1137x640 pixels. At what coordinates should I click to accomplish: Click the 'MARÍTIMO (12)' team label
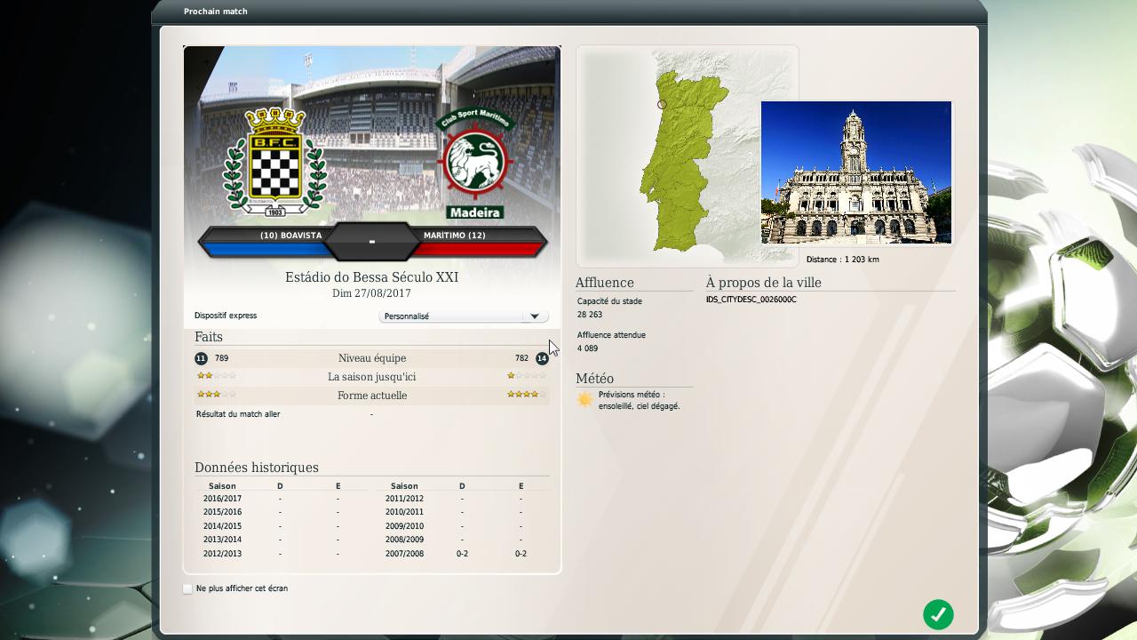tap(454, 236)
